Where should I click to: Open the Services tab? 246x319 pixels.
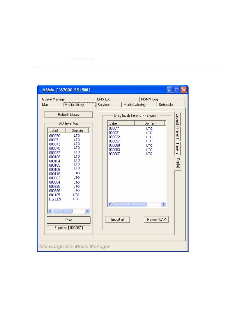(109, 105)
